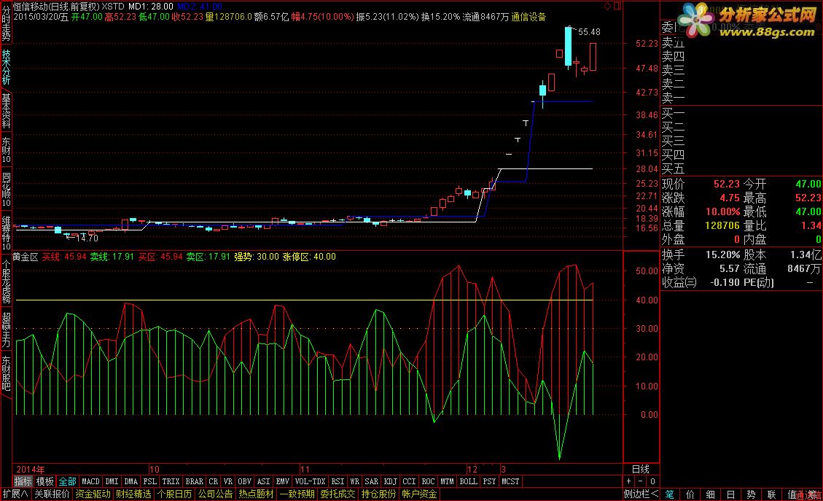Select the 指标 tab
The image size is (823, 501).
(23, 481)
